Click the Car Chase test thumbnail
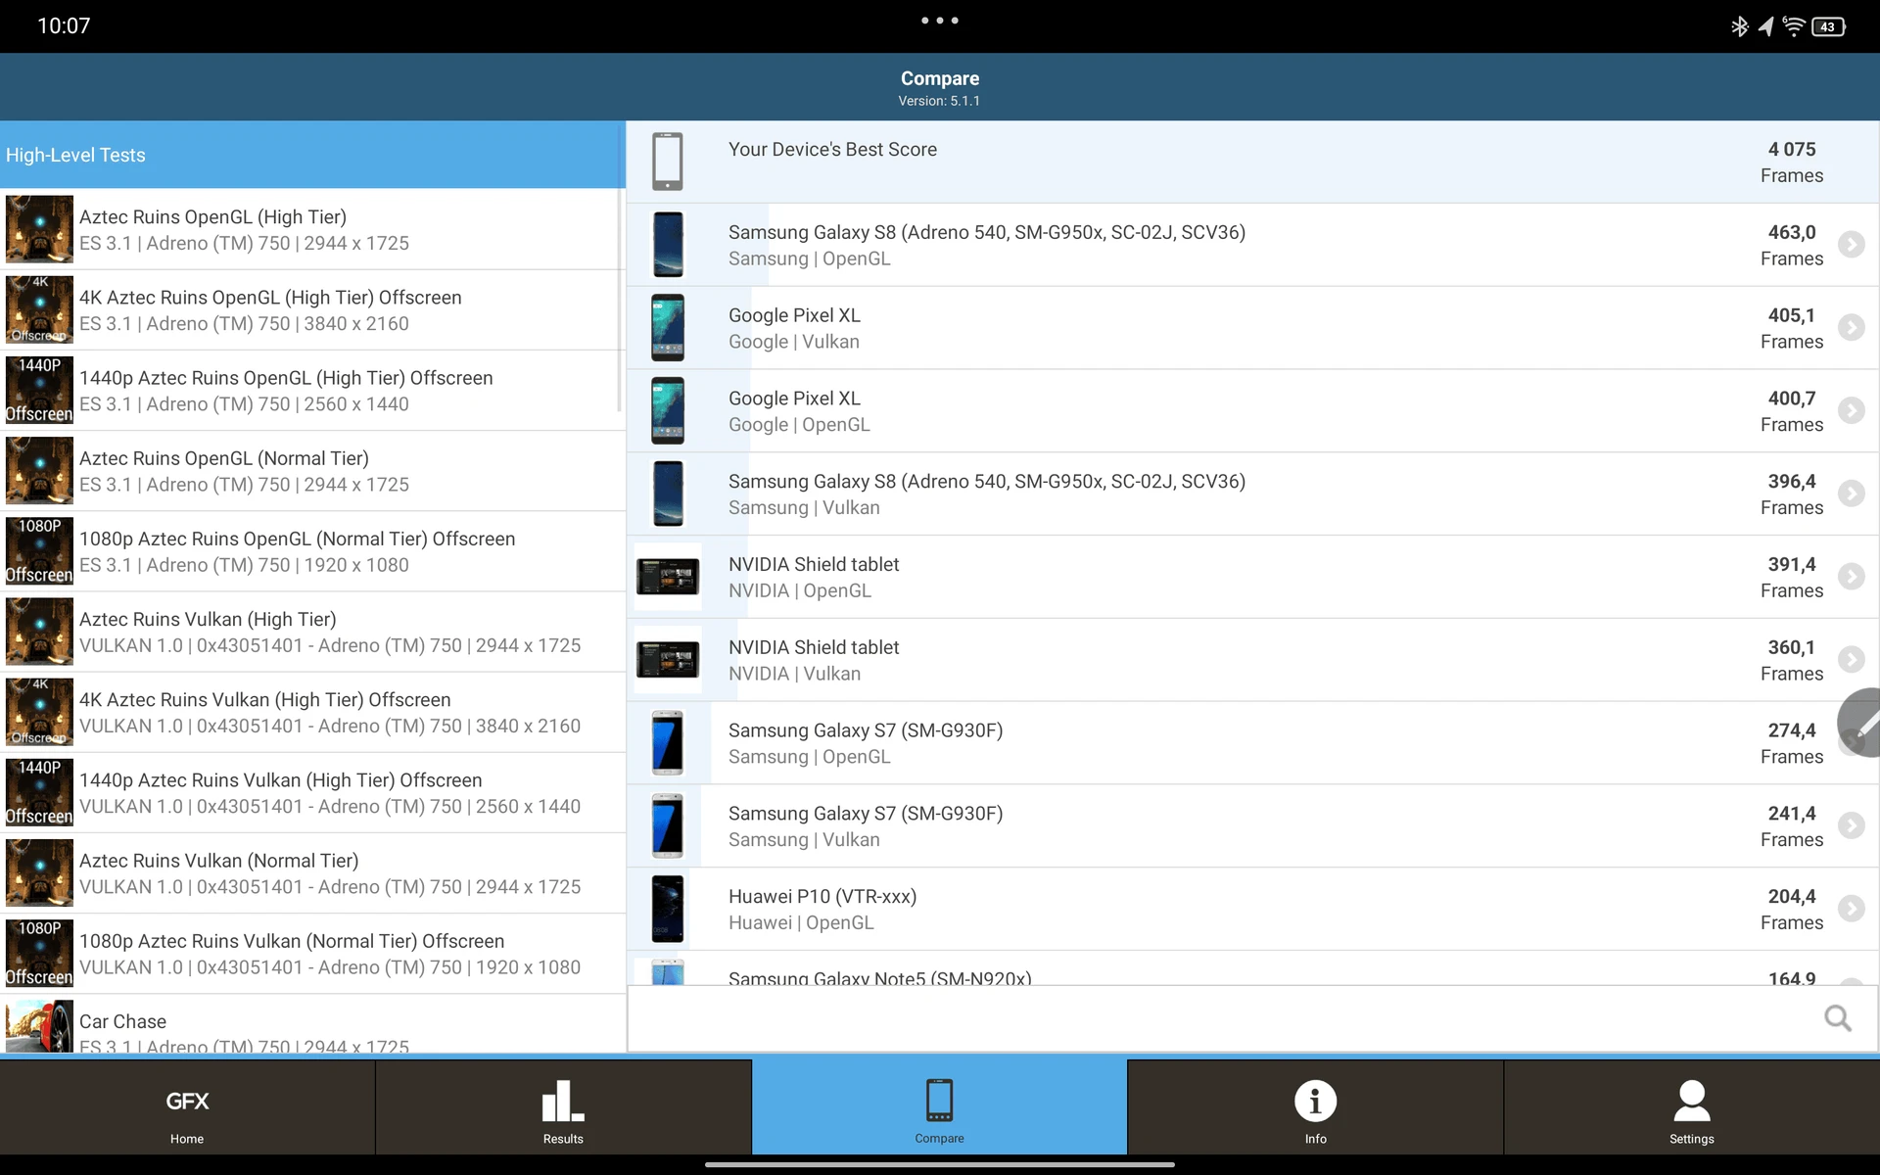The height and width of the screenshot is (1175, 1880). click(39, 1026)
